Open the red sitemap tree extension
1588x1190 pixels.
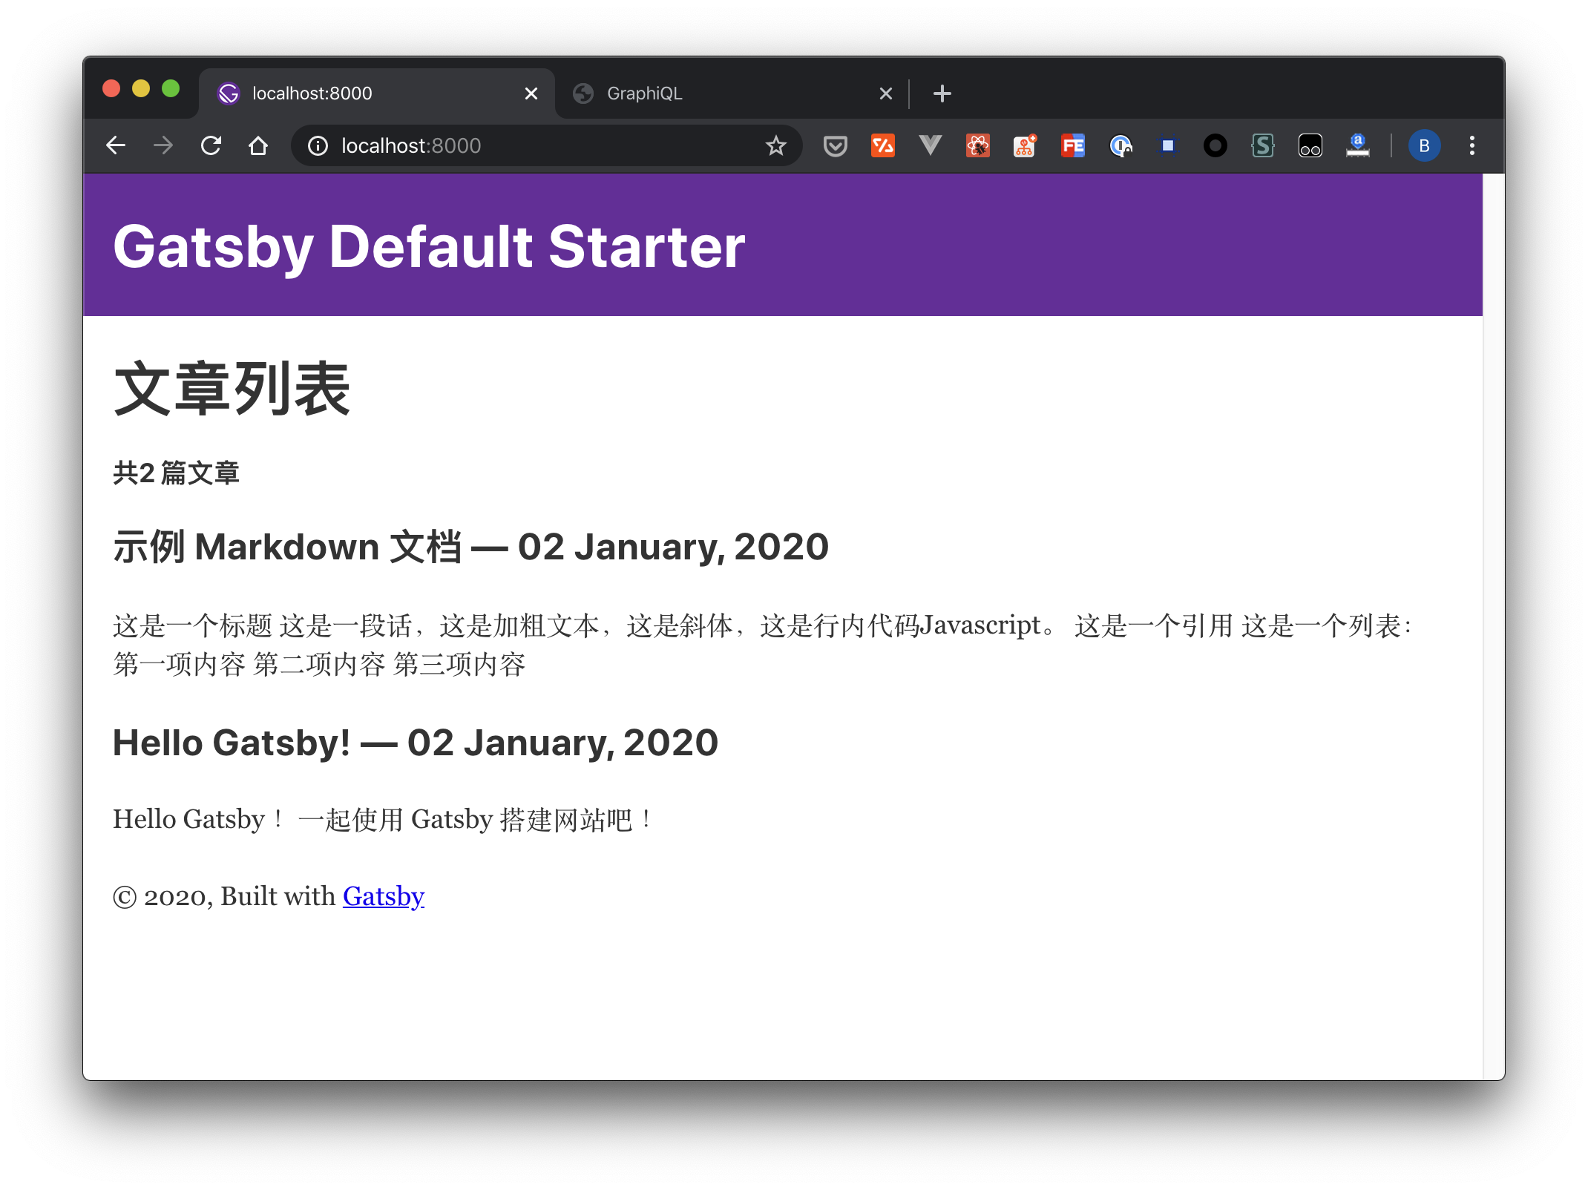tap(1026, 145)
